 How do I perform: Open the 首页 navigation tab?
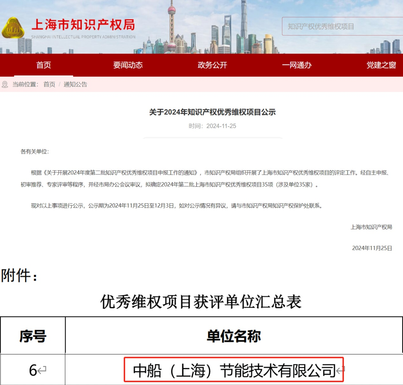click(x=44, y=65)
